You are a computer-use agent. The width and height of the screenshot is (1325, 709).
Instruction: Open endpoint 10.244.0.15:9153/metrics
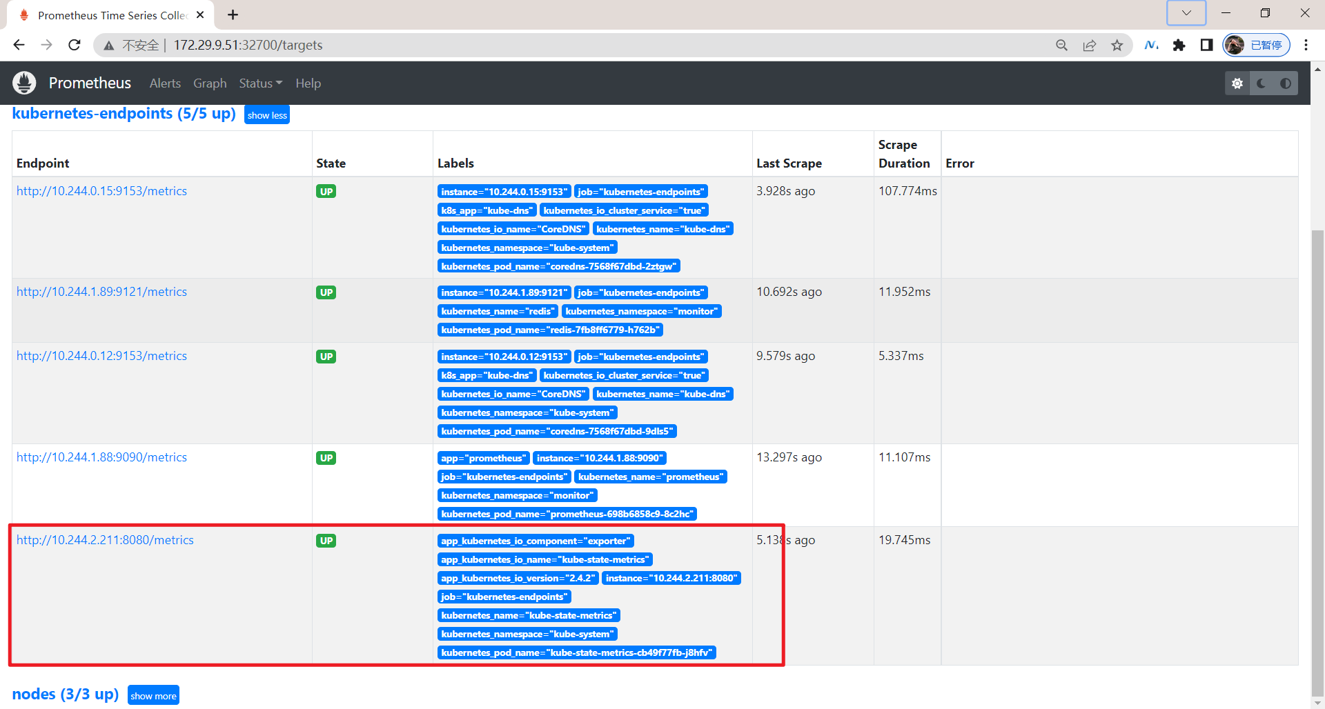pyautogui.click(x=101, y=191)
